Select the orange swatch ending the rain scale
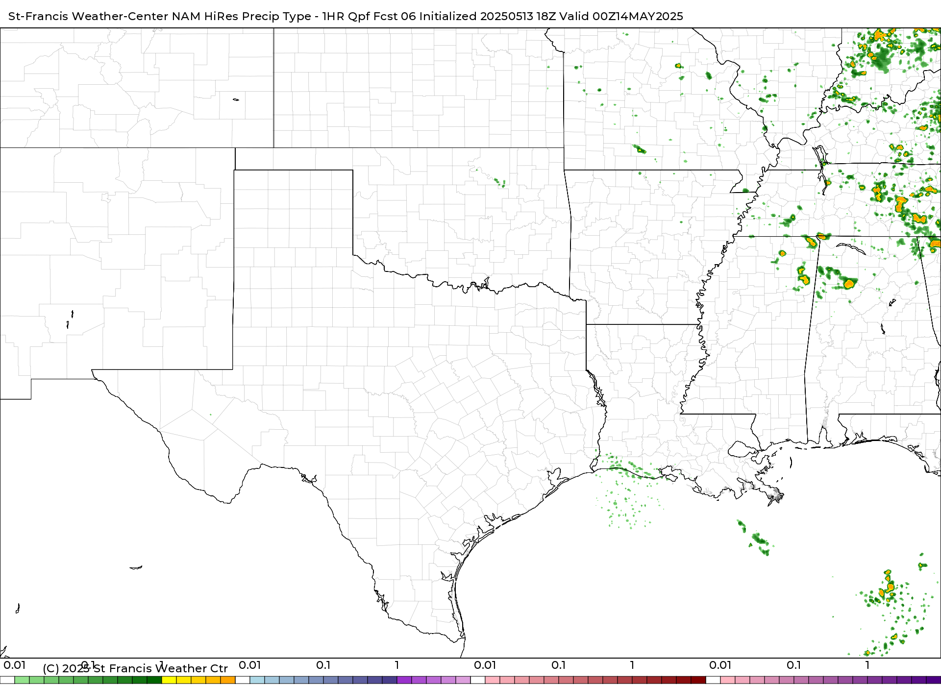The width and height of the screenshot is (941, 686). tap(228, 680)
